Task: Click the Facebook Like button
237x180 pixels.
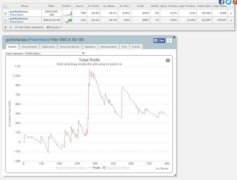Action: 159,40
